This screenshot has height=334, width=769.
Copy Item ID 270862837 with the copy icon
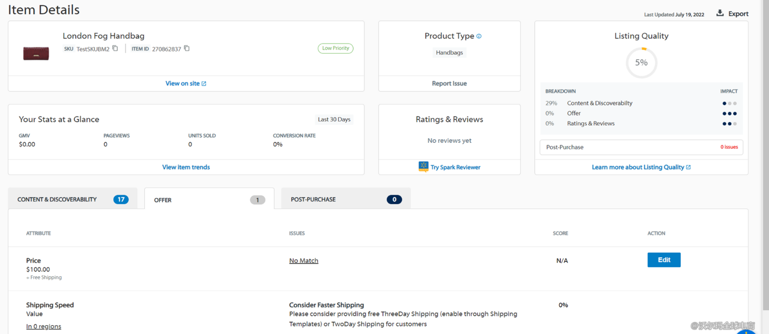[x=187, y=48]
